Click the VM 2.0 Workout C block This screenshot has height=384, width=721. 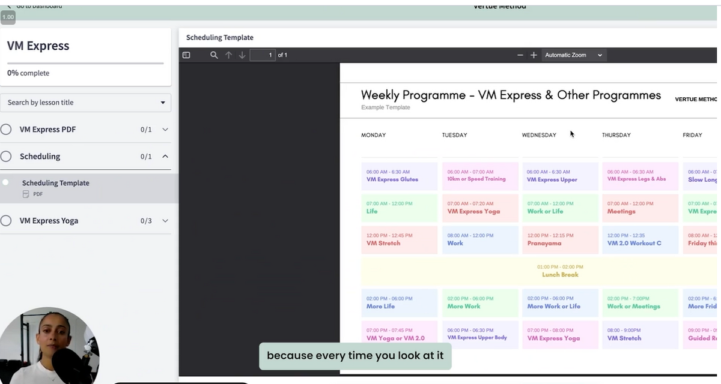pos(640,239)
